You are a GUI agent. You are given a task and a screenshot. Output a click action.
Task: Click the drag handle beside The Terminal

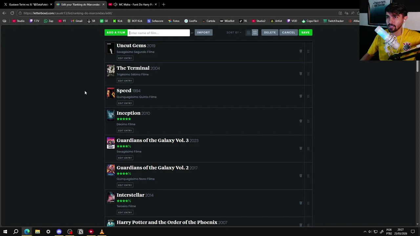(x=308, y=74)
